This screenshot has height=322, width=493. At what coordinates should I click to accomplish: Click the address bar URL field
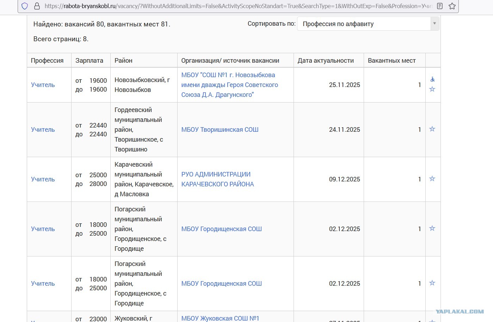point(238,6)
